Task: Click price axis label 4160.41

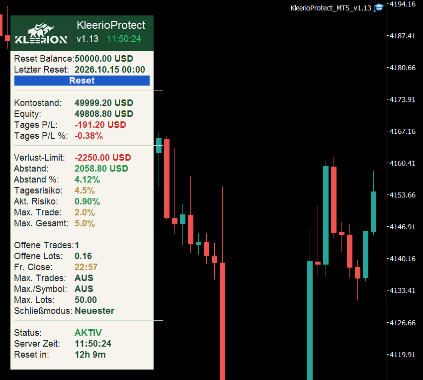Action: click(x=403, y=163)
